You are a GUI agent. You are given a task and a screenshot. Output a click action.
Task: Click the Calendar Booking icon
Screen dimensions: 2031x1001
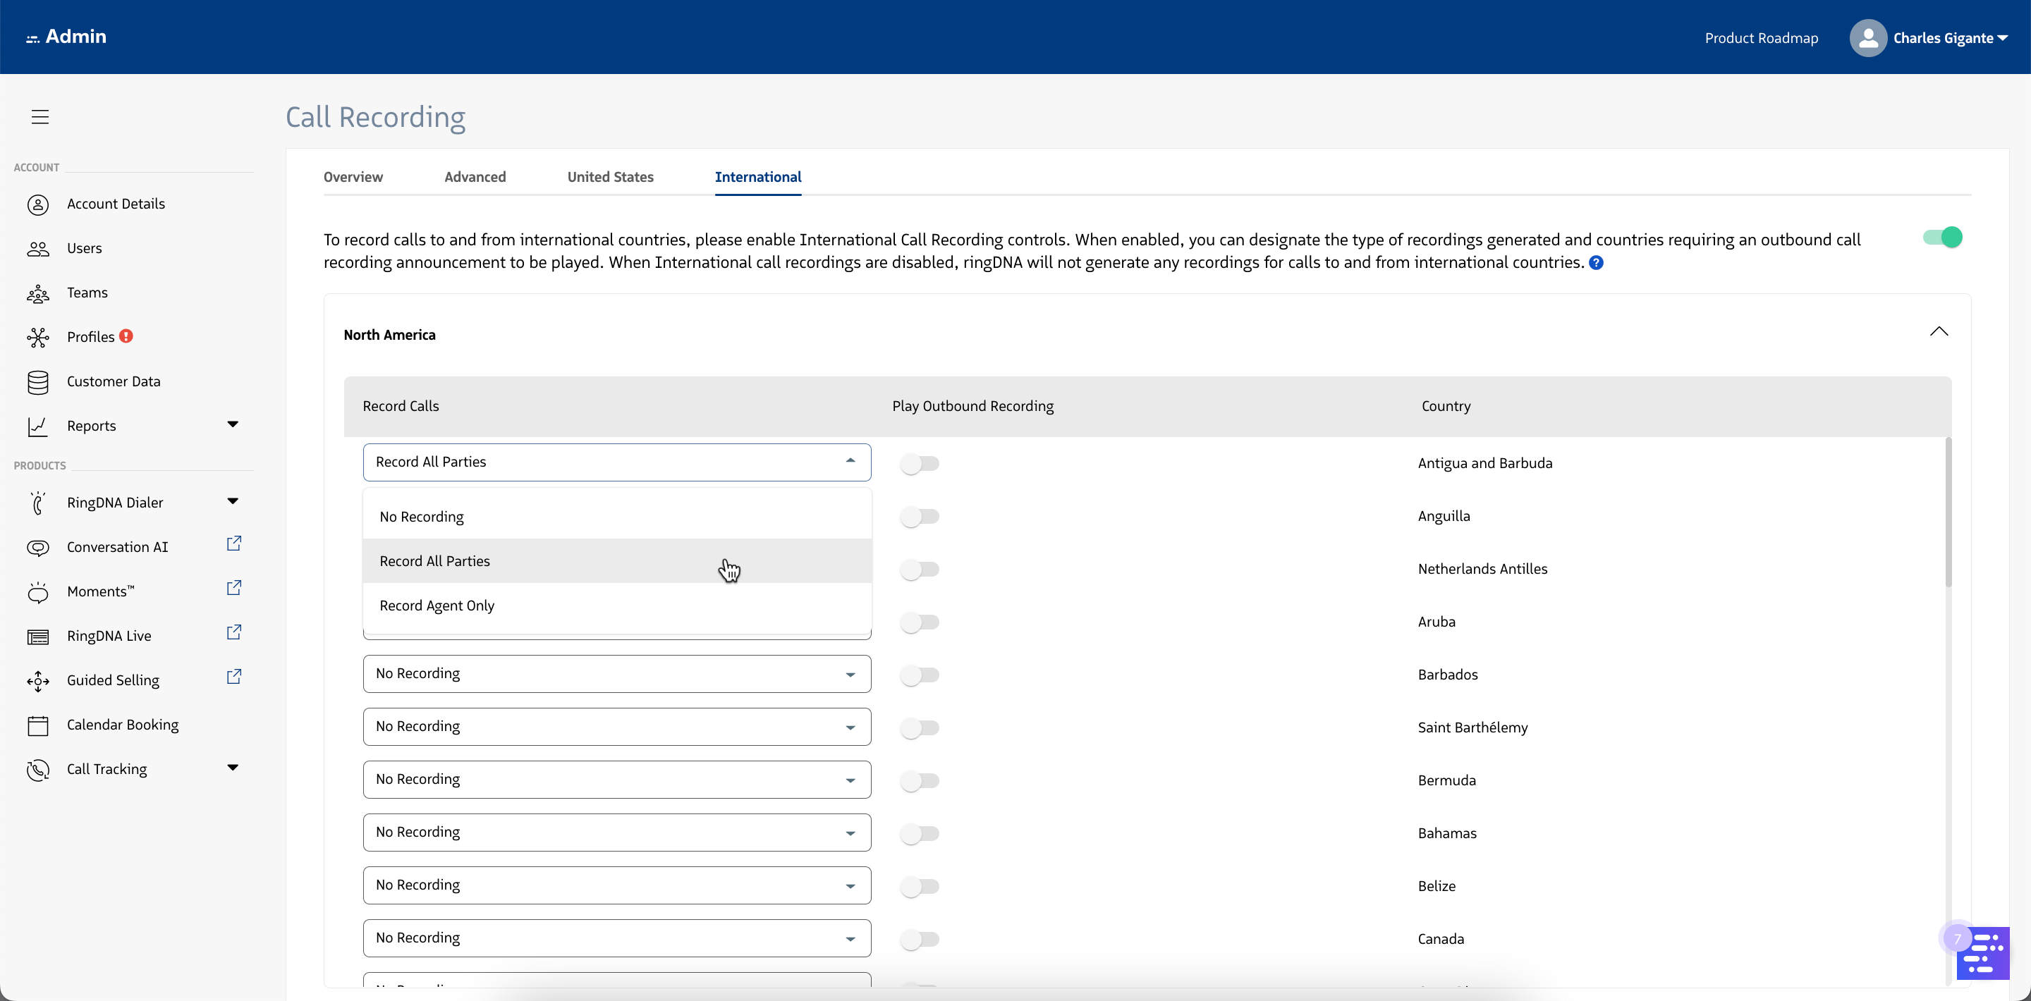point(38,725)
